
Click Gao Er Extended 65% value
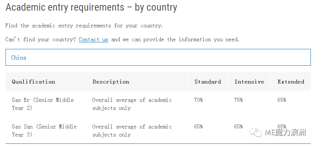point(282,100)
